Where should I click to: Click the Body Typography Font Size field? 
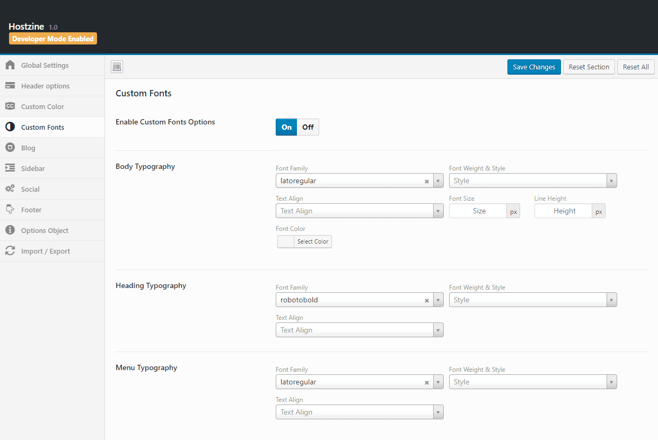478,211
